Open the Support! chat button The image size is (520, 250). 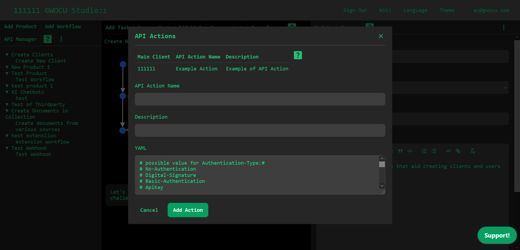[x=497, y=235]
